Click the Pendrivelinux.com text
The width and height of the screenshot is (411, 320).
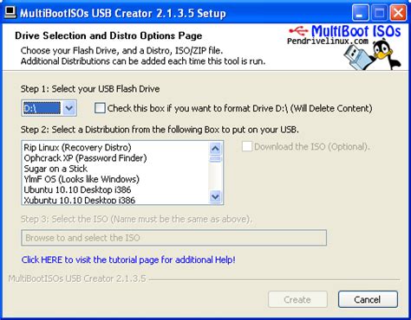[x=328, y=42]
